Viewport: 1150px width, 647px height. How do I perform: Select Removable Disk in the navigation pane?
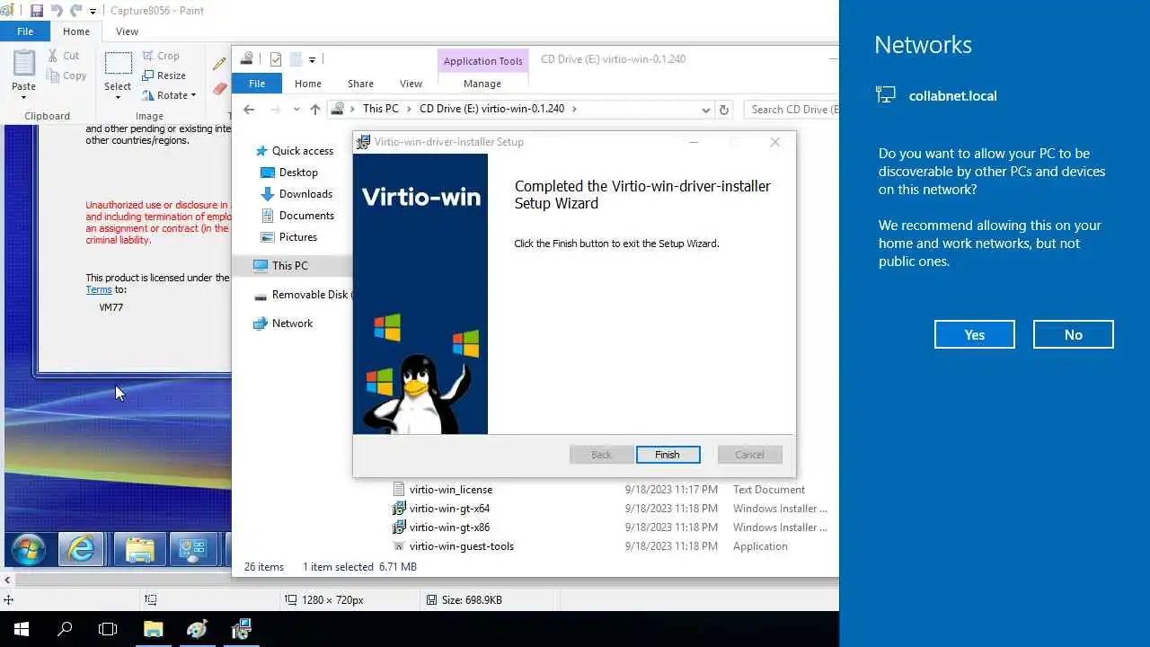click(x=301, y=295)
